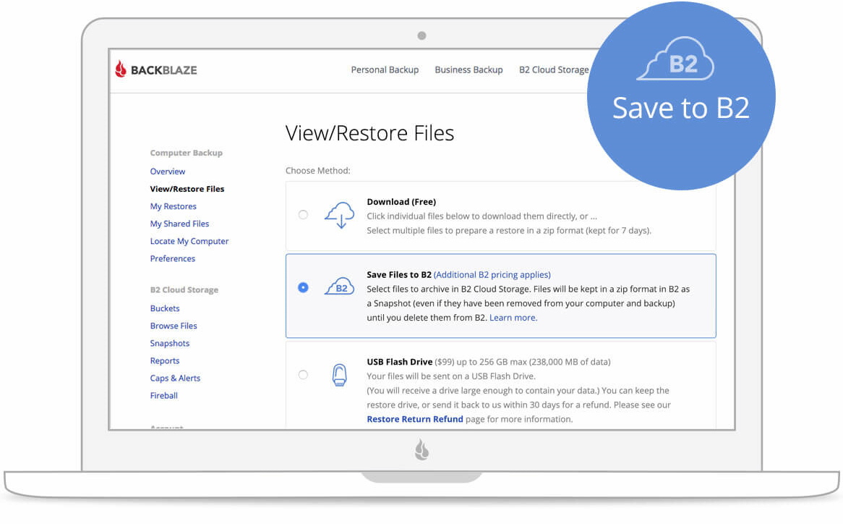Open Locate My Computer

pos(189,241)
